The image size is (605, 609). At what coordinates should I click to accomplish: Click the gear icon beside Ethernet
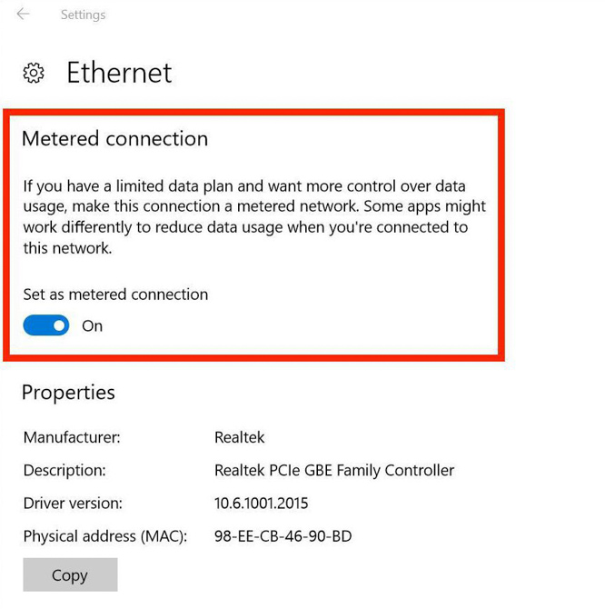click(x=34, y=73)
